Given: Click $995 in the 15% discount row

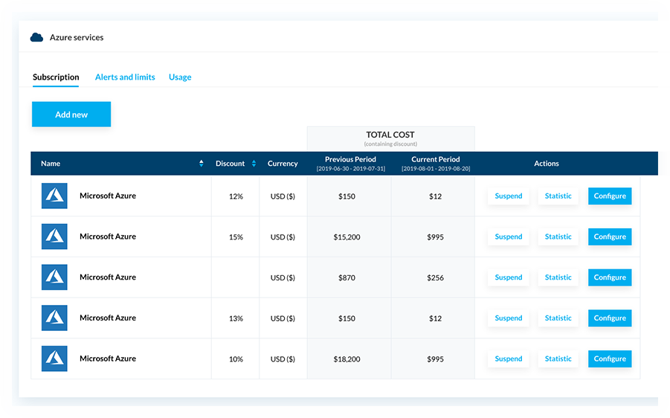Looking at the screenshot, I should [435, 237].
